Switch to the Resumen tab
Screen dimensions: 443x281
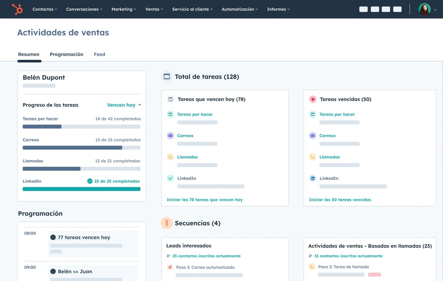(x=29, y=54)
